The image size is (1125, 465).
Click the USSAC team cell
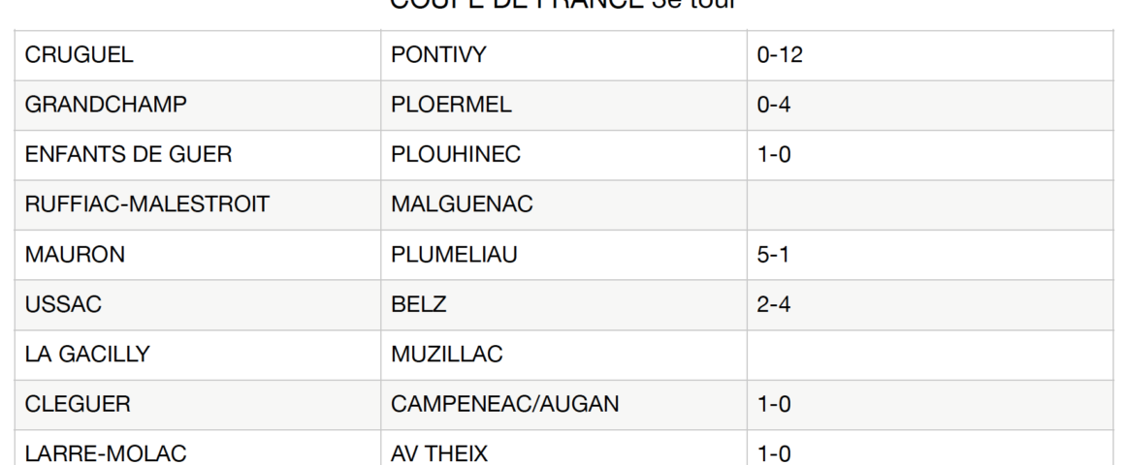click(63, 305)
